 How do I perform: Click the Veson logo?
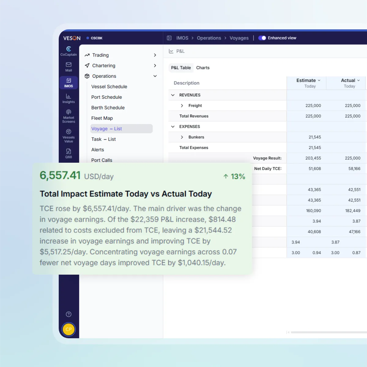72,38
